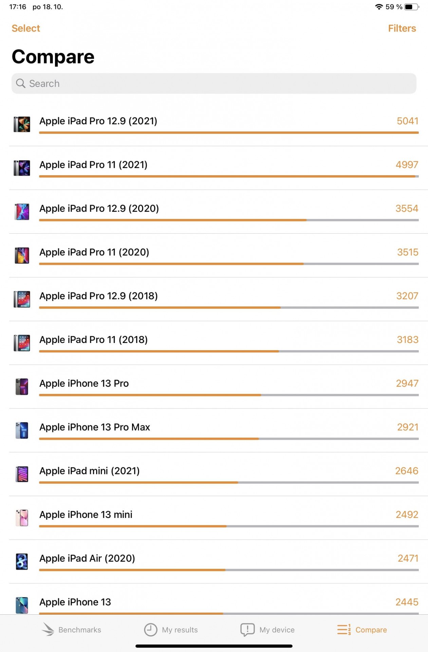
Task: Open the Benchmarks tab icon
Action: click(48, 630)
